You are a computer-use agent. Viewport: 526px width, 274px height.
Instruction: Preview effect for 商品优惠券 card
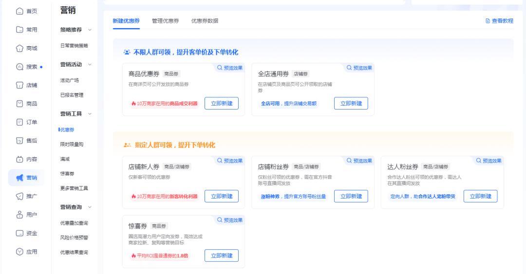click(x=230, y=68)
